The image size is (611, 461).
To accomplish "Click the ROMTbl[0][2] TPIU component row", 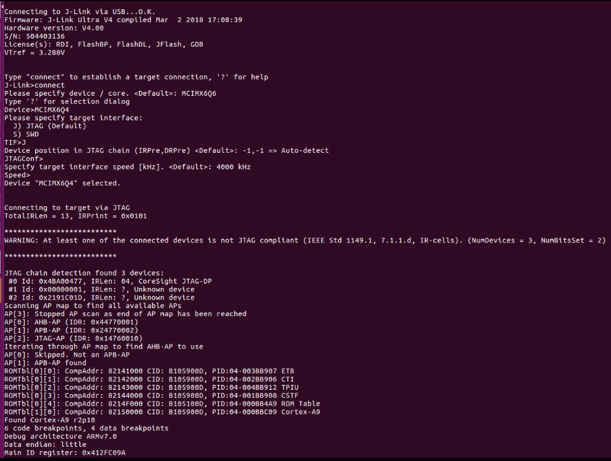I will (x=151, y=387).
